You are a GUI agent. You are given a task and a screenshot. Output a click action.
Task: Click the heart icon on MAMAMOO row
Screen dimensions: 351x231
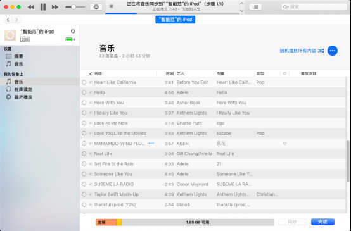click(x=284, y=143)
